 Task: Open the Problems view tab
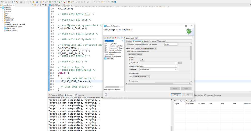[x=53, y=95]
